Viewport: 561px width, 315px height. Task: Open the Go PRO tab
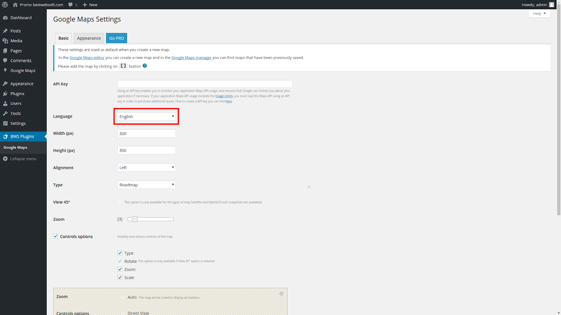coord(116,38)
